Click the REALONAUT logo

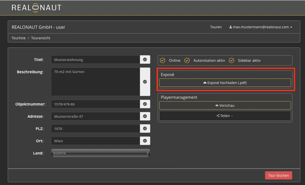point(36,7)
